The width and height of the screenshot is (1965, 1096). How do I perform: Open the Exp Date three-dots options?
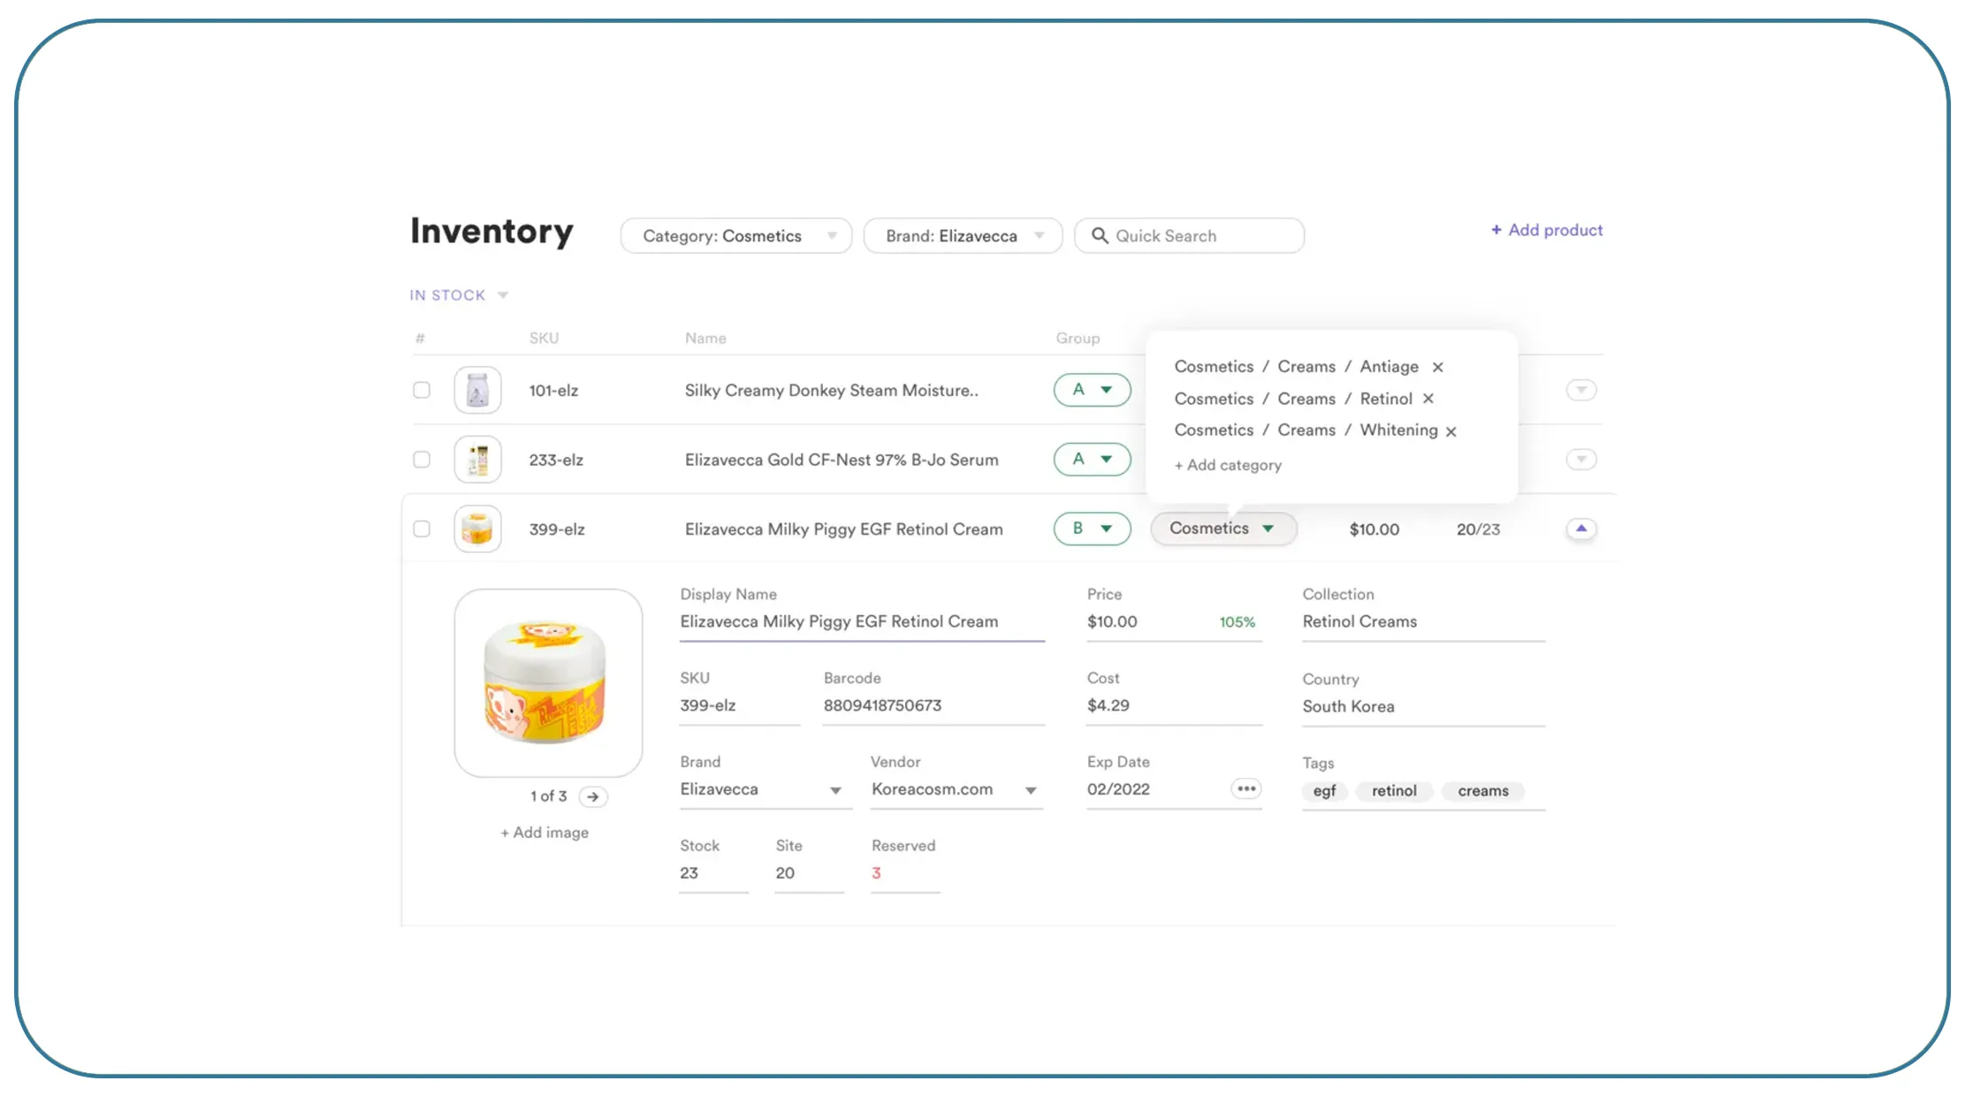pyautogui.click(x=1246, y=788)
